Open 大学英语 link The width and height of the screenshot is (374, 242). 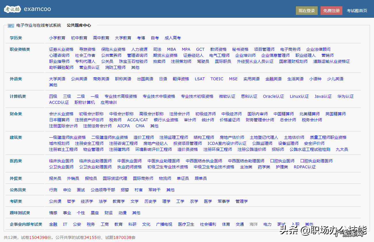click(57, 79)
